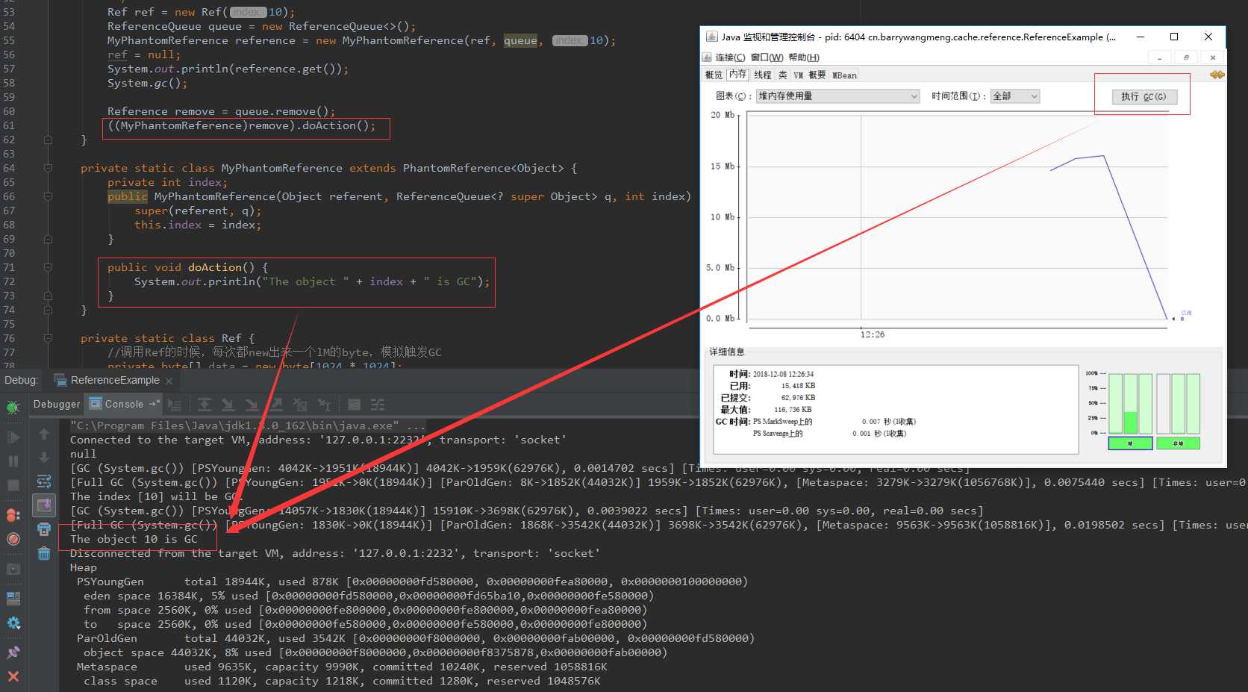Click the Stop square icon in debug sidebar

(13, 485)
